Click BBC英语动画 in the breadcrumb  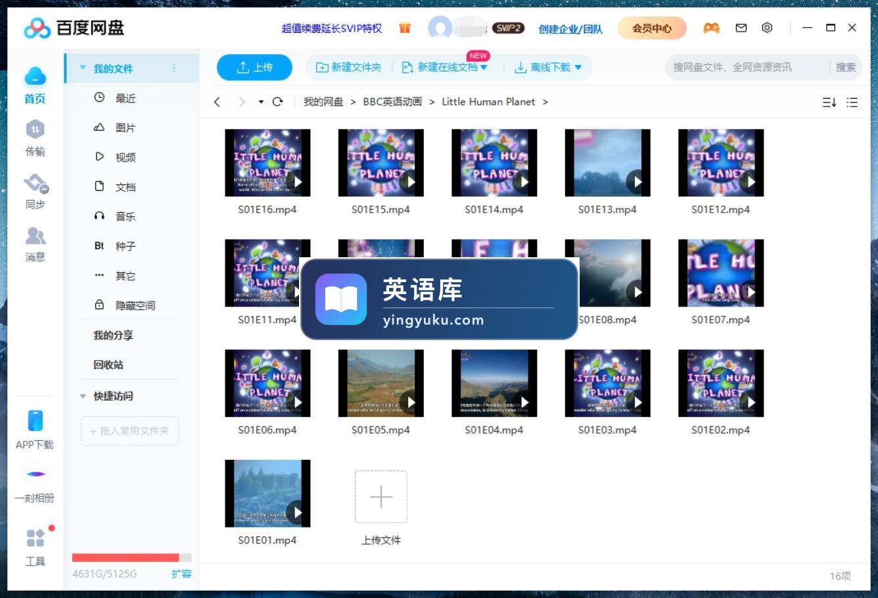tap(392, 102)
